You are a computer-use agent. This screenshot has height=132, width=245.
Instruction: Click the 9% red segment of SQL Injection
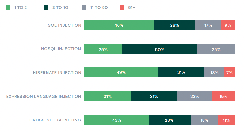click(228, 25)
